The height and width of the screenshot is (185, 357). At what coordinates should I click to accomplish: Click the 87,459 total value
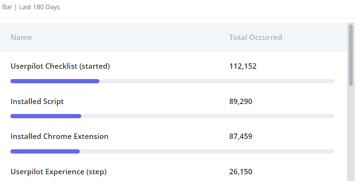click(241, 136)
